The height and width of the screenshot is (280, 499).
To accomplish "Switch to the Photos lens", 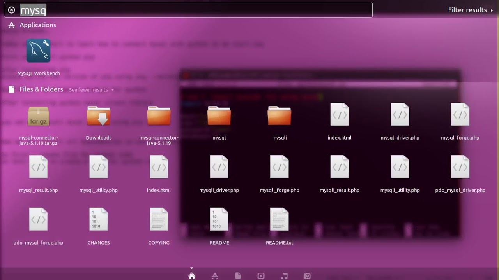I will click(x=307, y=276).
